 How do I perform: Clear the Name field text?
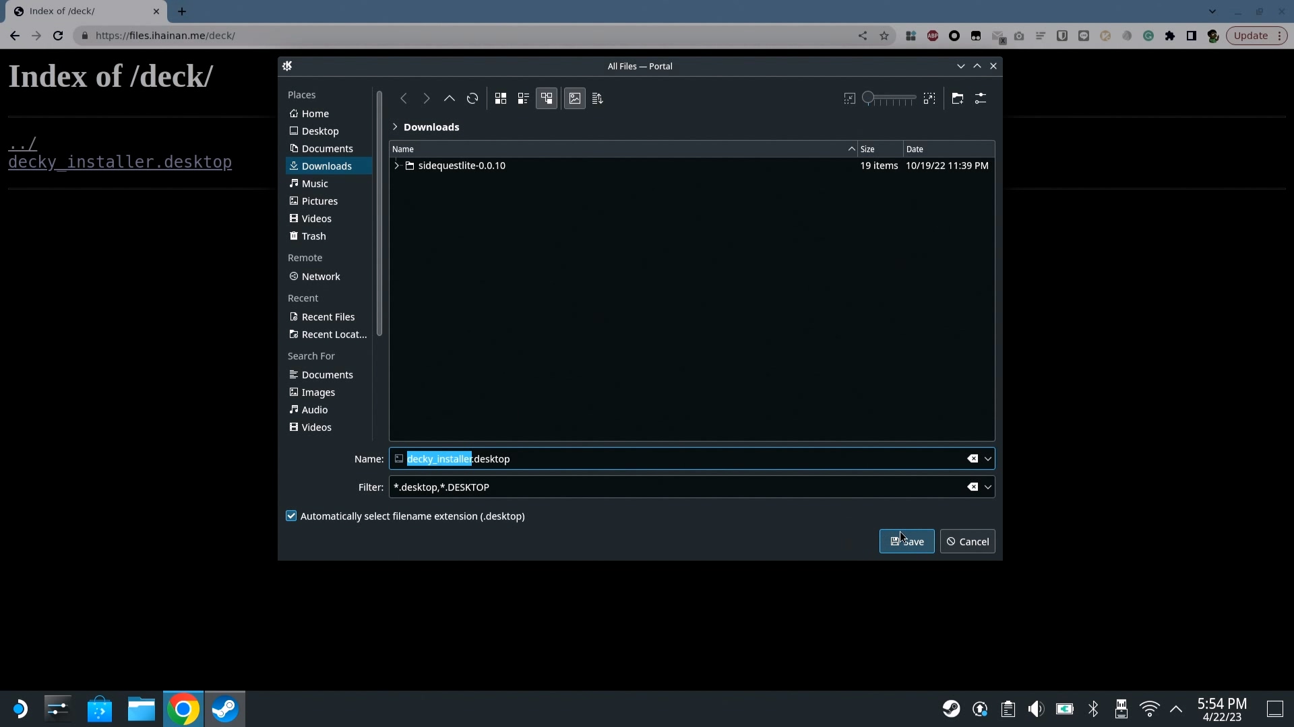pyautogui.click(x=973, y=459)
